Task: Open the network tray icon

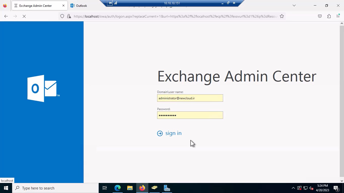Action: [305, 188]
